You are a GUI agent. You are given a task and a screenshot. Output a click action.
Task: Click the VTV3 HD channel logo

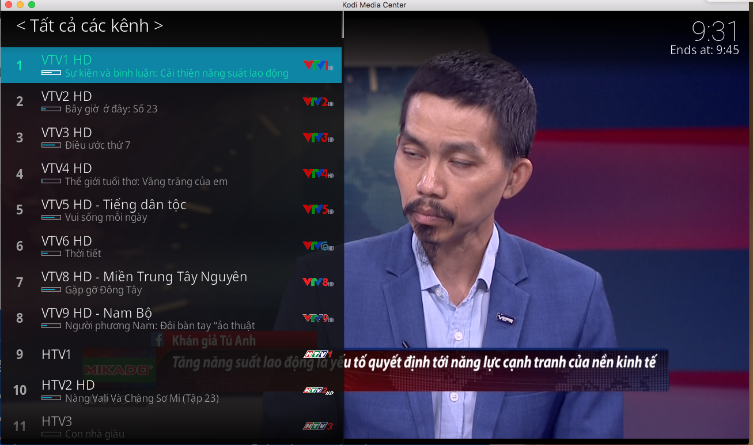click(x=318, y=138)
